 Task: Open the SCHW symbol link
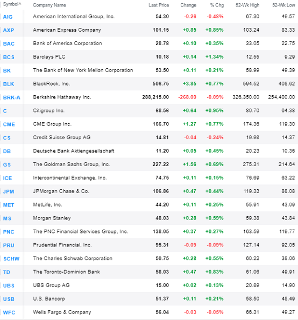click(x=11, y=259)
